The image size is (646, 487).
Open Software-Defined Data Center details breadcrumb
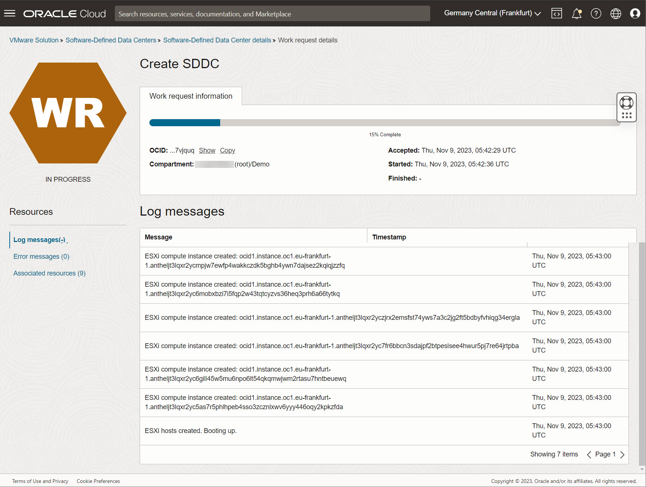click(217, 40)
